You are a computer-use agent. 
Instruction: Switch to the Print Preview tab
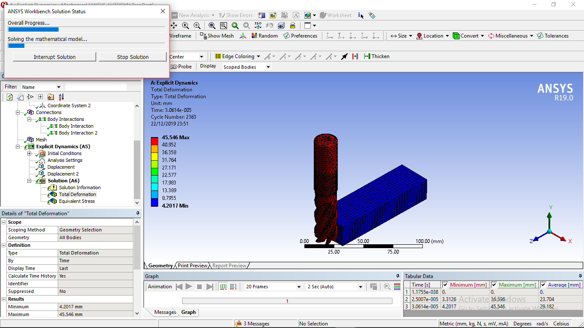click(x=192, y=266)
